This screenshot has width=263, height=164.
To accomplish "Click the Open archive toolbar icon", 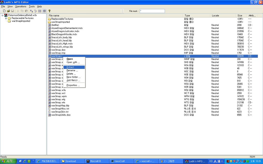I will tap(8, 11).
